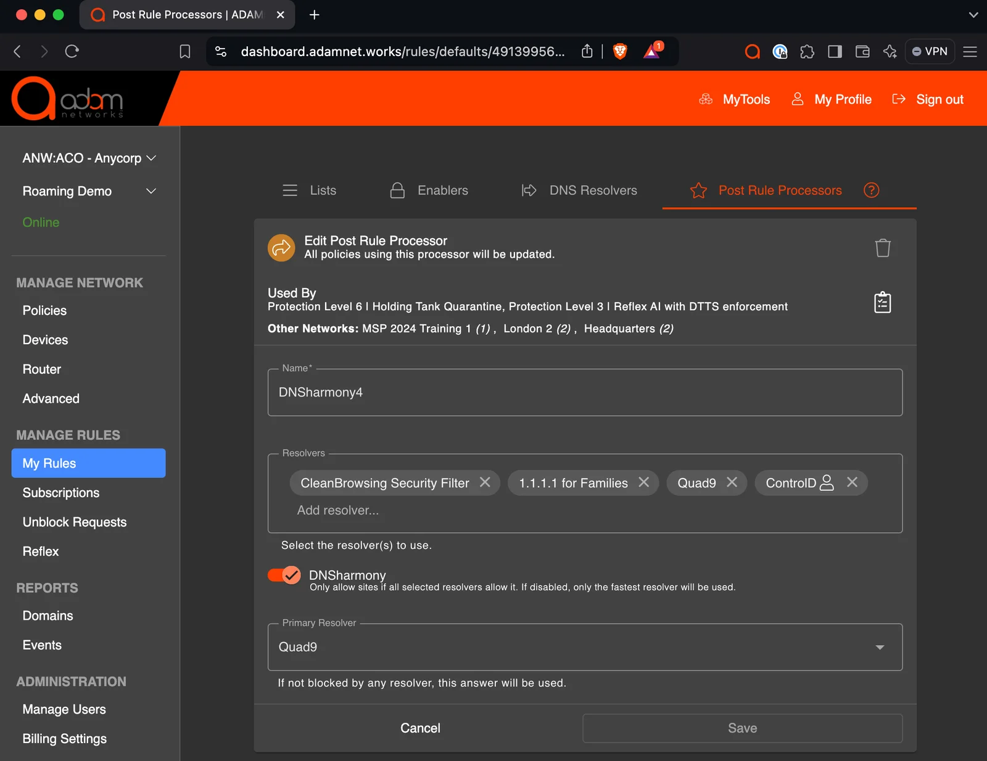
Task: Click the delete processor trash icon
Action: point(883,248)
